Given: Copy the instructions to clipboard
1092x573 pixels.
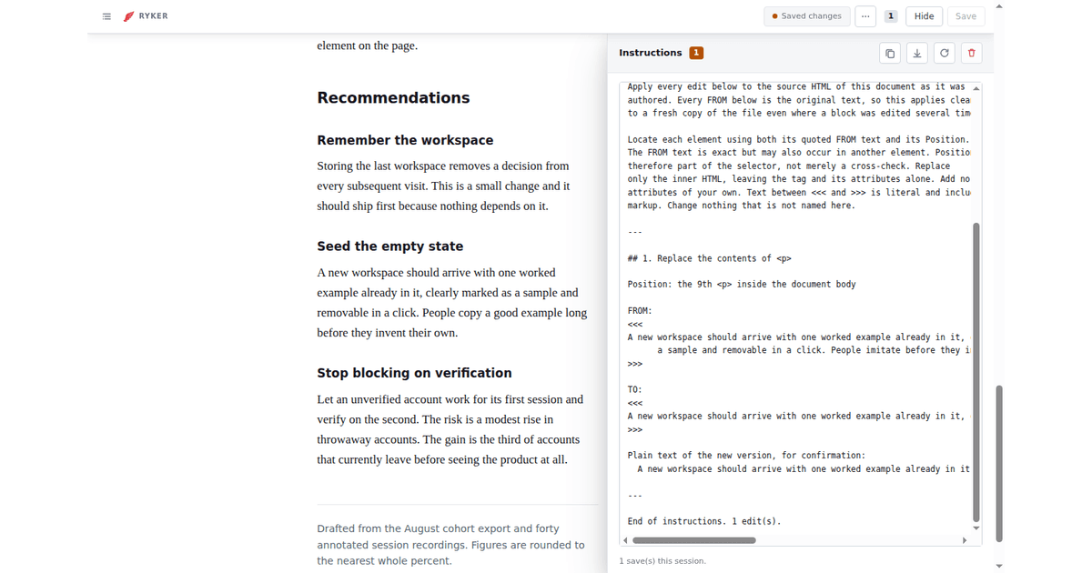Looking at the screenshot, I should point(890,54).
